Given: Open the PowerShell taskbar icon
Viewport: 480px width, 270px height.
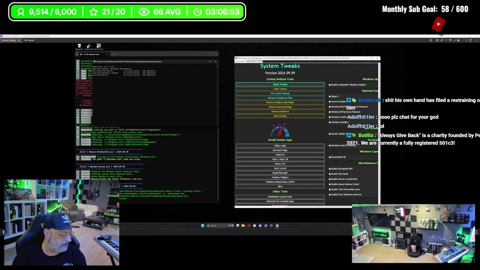Looking at the screenshot, I should 266,226.
